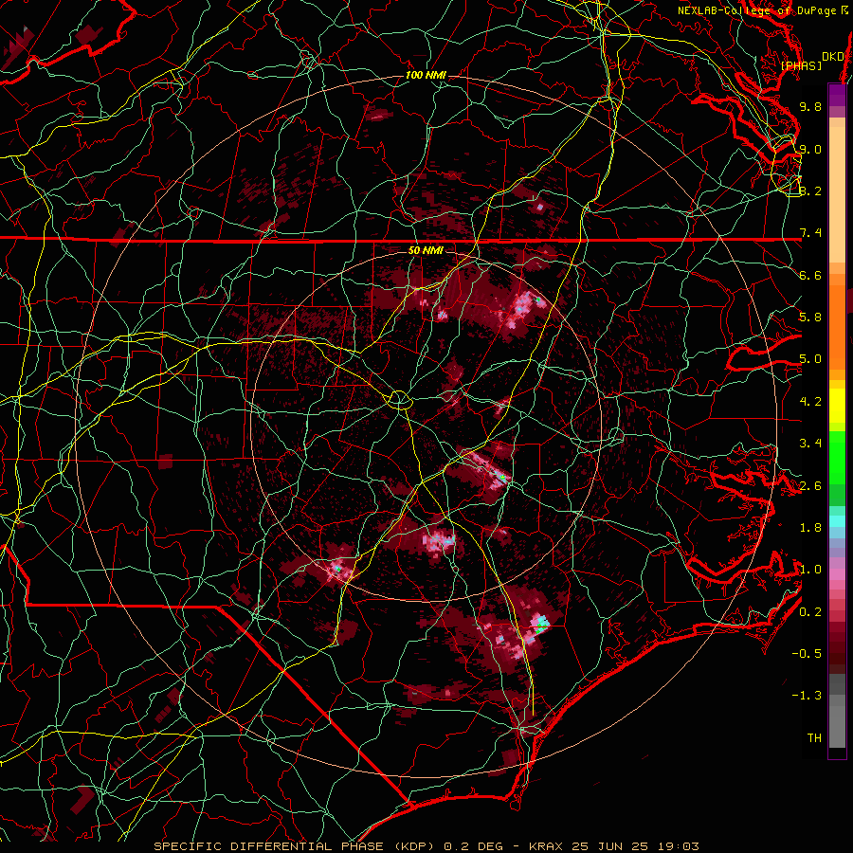Click the bright green segment of the color bar

pos(837,457)
